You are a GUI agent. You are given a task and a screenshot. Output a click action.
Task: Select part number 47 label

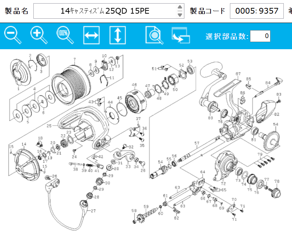(147, 85)
